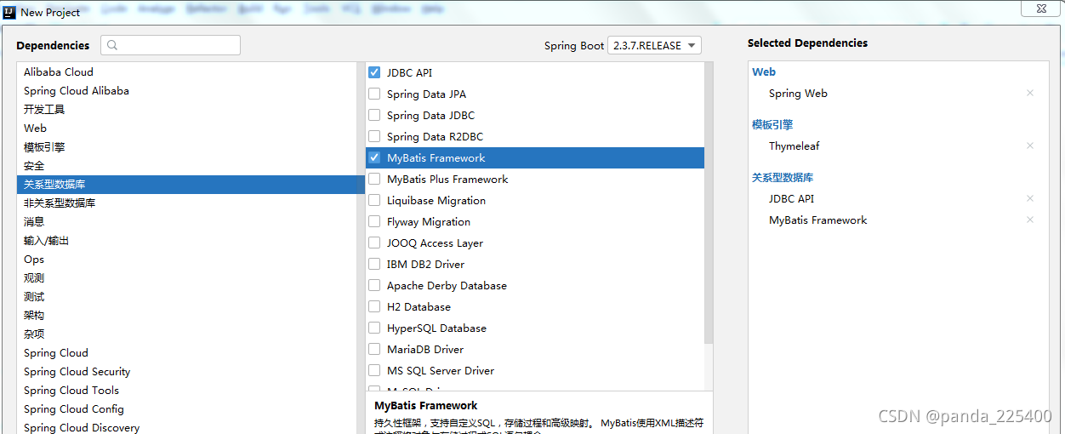The image size is (1065, 434).
Task: Type in the Dependencies search field
Action: pos(170,46)
